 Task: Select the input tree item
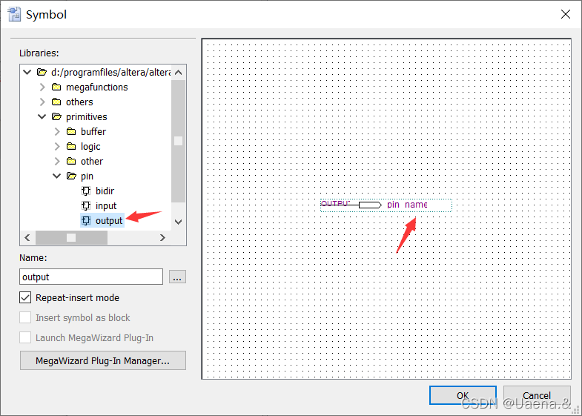[106, 205]
